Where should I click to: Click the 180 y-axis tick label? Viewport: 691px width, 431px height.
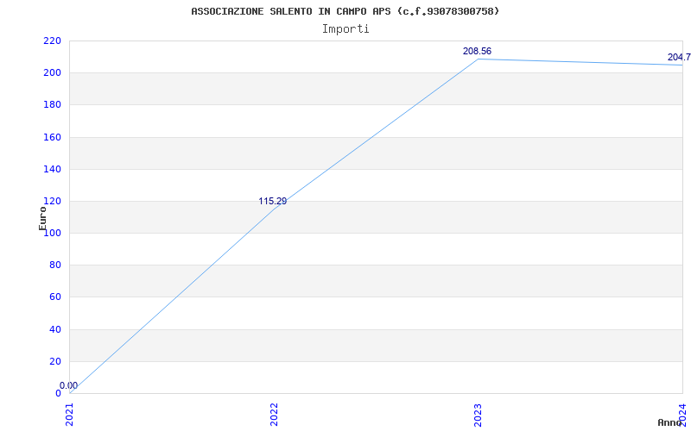pos(52,105)
